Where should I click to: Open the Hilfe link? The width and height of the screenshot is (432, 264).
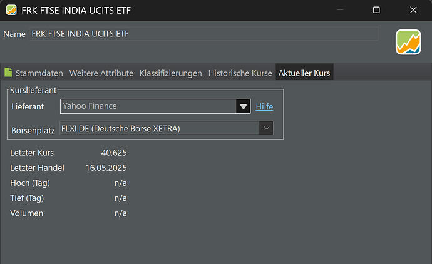click(x=264, y=106)
